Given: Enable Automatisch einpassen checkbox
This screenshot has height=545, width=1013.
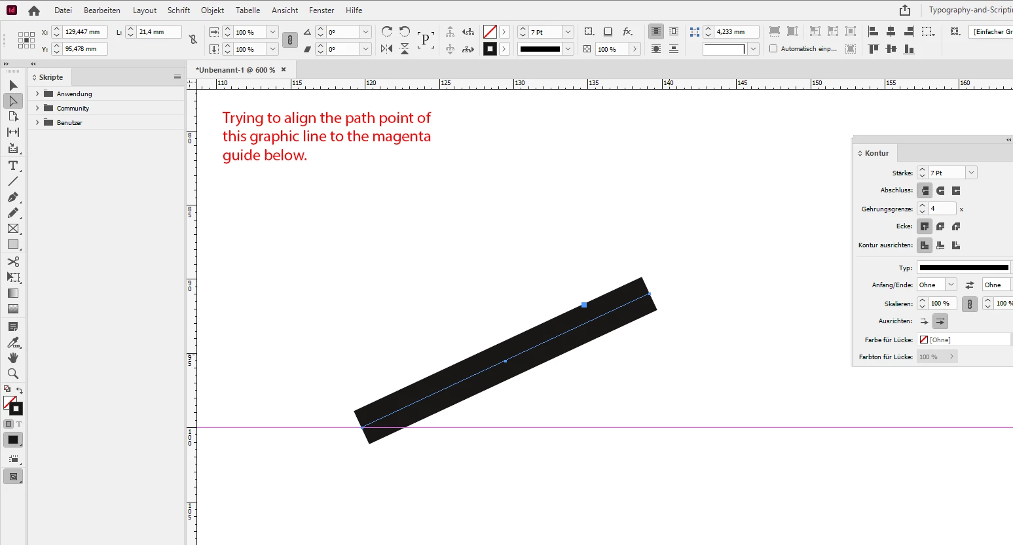Looking at the screenshot, I should [773, 48].
